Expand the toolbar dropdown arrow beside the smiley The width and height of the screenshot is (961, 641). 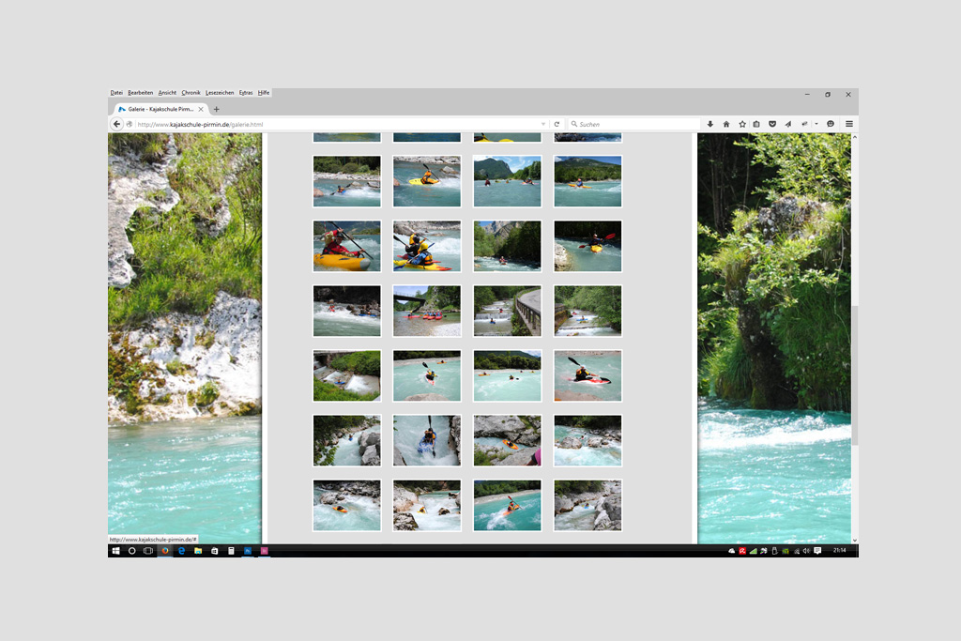tap(816, 124)
